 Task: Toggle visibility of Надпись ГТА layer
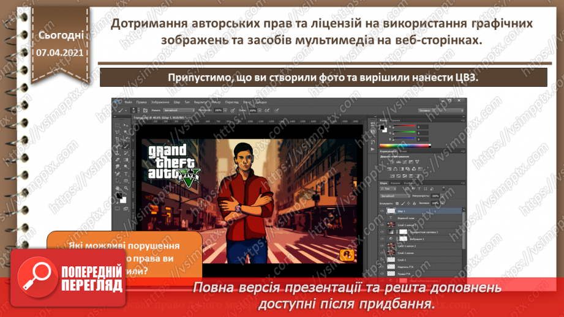click(382, 267)
